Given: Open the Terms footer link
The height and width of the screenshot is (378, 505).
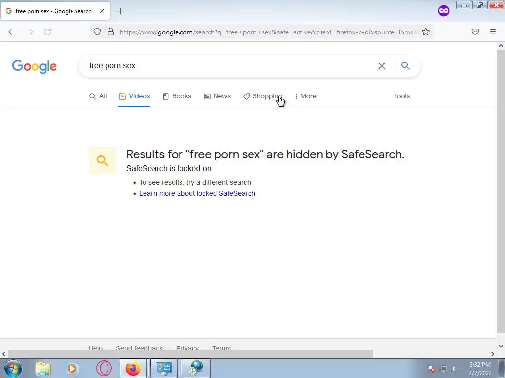Looking at the screenshot, I should 221,348.
